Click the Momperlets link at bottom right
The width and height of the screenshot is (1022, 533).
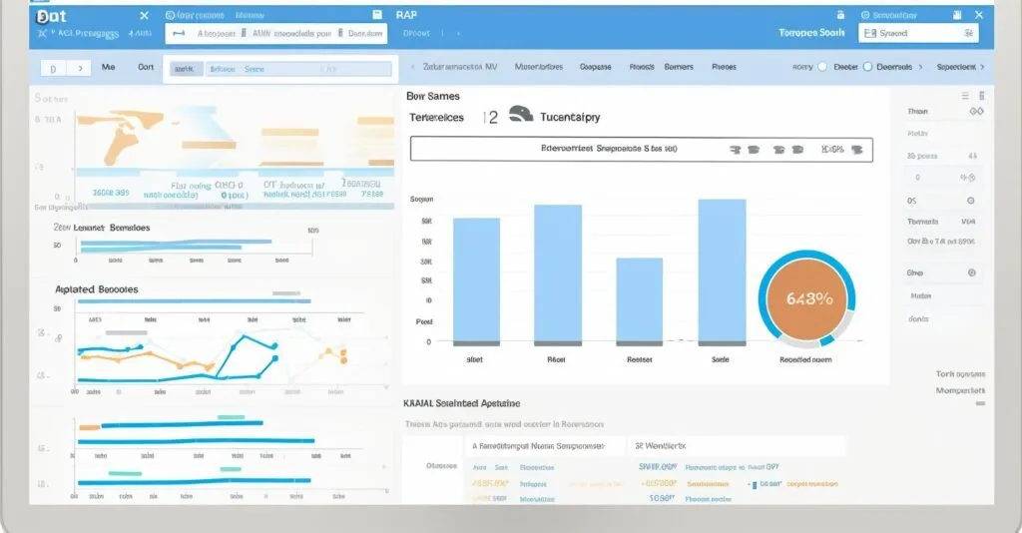click(961, 390)
